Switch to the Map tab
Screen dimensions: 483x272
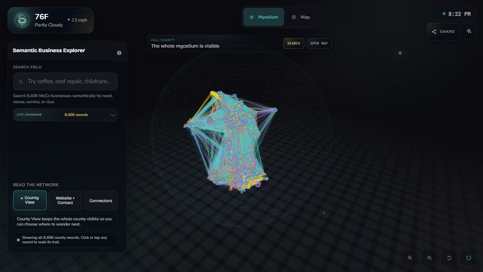coord(301,17)
